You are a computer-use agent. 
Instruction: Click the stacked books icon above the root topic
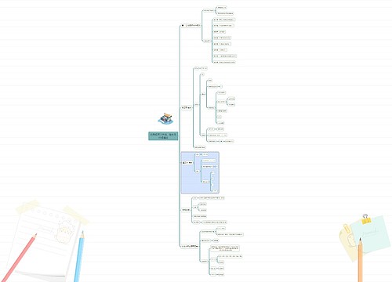(x=166, y=119)
